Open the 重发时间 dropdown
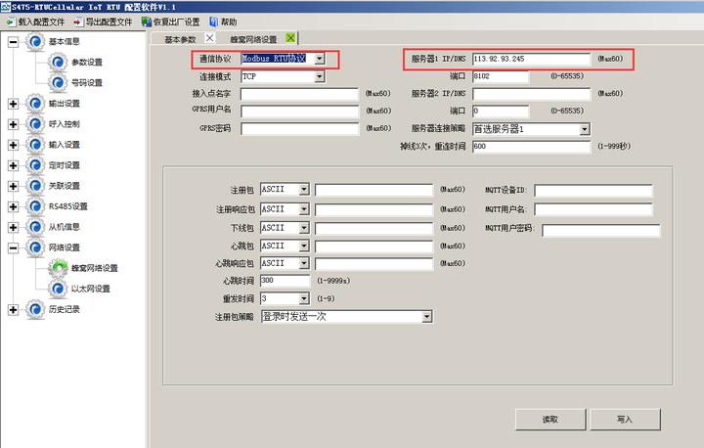 (x=304, y=298)
